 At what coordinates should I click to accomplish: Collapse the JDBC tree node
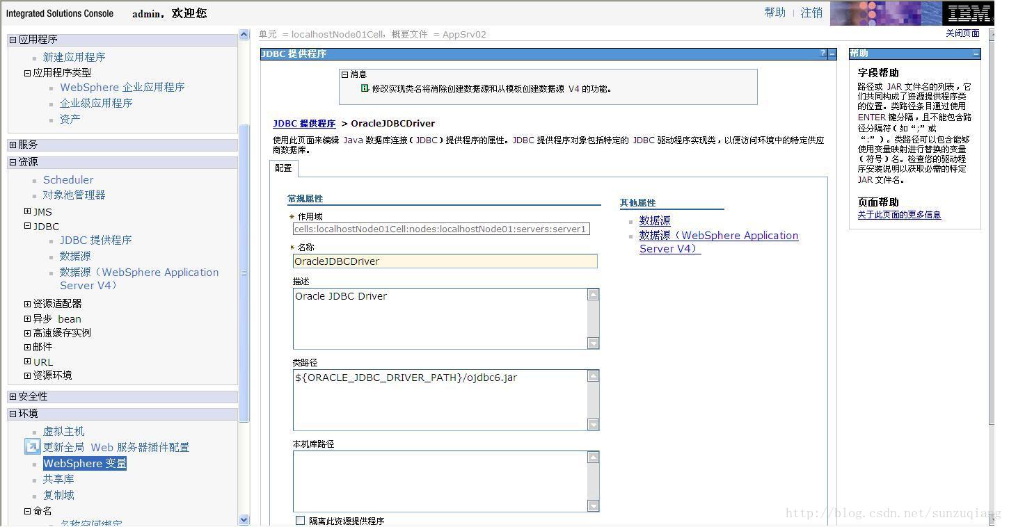click(27, 226)
